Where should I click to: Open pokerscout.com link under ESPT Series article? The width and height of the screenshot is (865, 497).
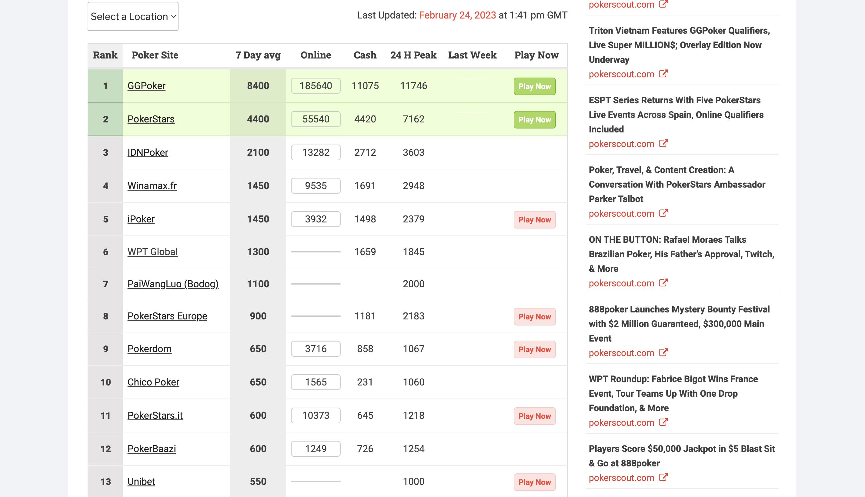pos(621,144)
